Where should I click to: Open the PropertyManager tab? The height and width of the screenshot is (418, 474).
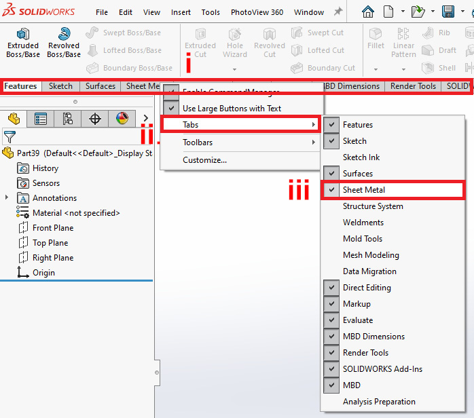point(41,119)
